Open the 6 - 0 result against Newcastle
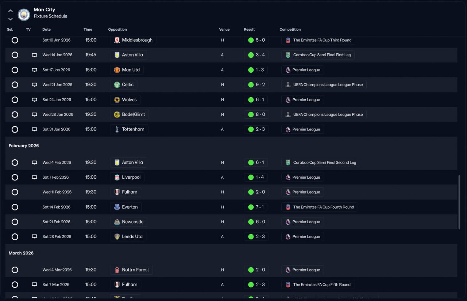 [256, 222]
